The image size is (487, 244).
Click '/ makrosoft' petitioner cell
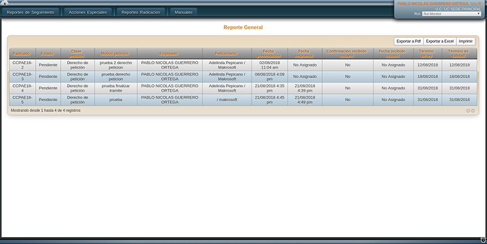[x=227, y=100]
